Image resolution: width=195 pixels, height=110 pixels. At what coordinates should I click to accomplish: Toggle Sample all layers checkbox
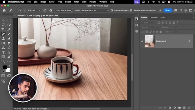point(112,10)
